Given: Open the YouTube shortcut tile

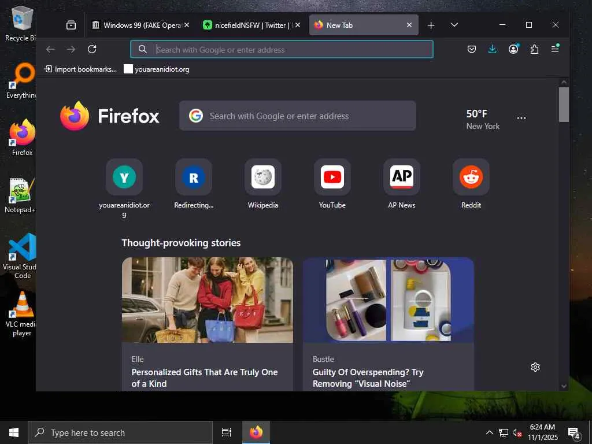Looking at the screenshot, I should point(332,184).
